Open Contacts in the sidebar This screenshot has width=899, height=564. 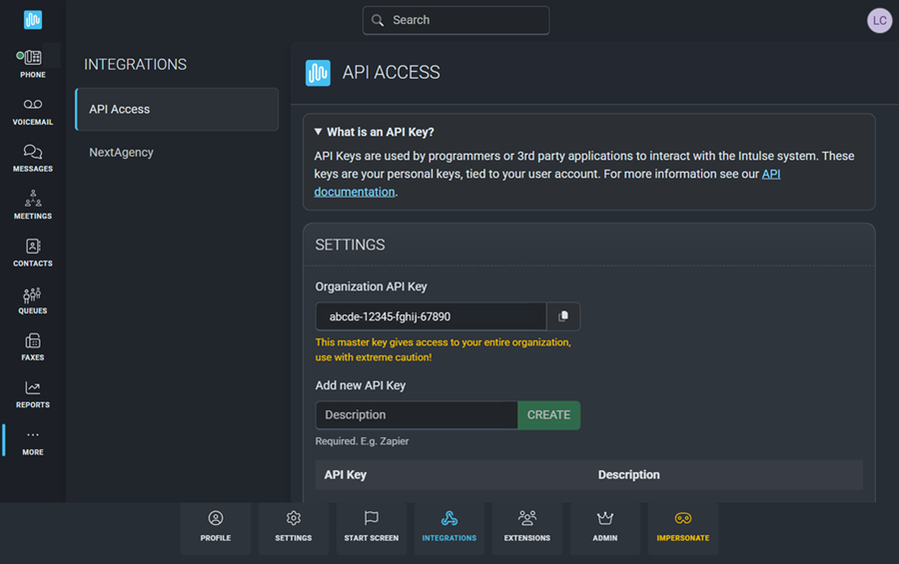32,253
